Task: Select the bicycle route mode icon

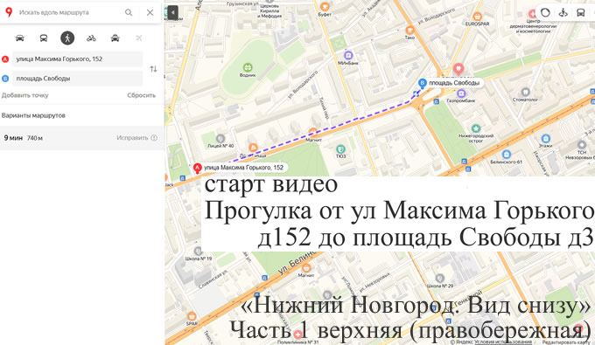Action: click(91, 38)
